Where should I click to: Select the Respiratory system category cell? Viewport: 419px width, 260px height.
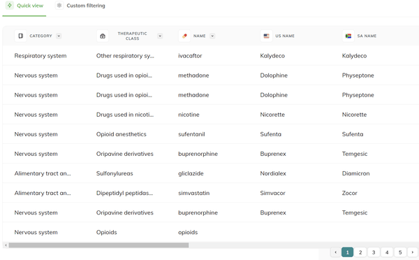[x=41, y=56]
